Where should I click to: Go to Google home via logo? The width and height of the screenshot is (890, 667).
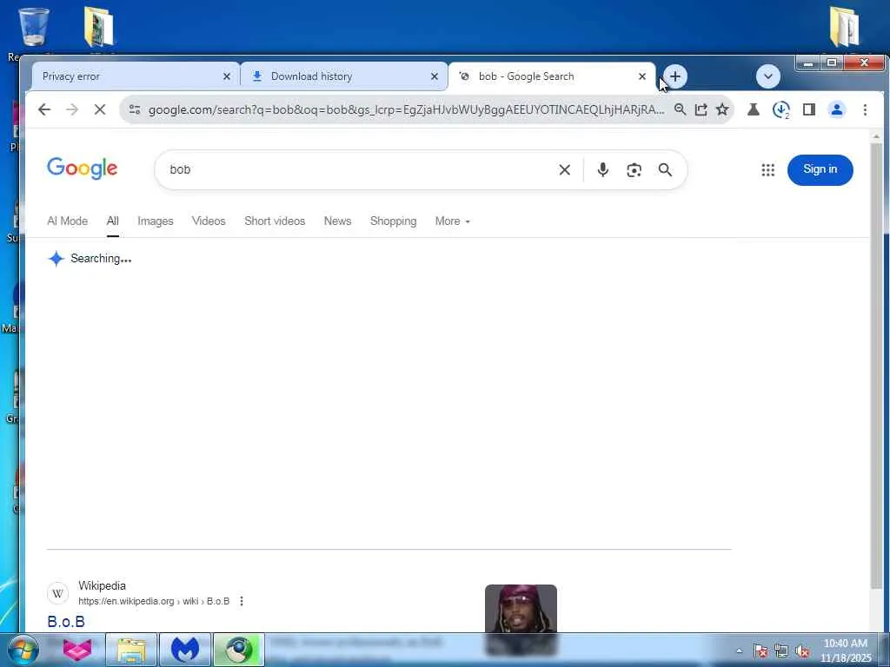(x=83, y=168)
